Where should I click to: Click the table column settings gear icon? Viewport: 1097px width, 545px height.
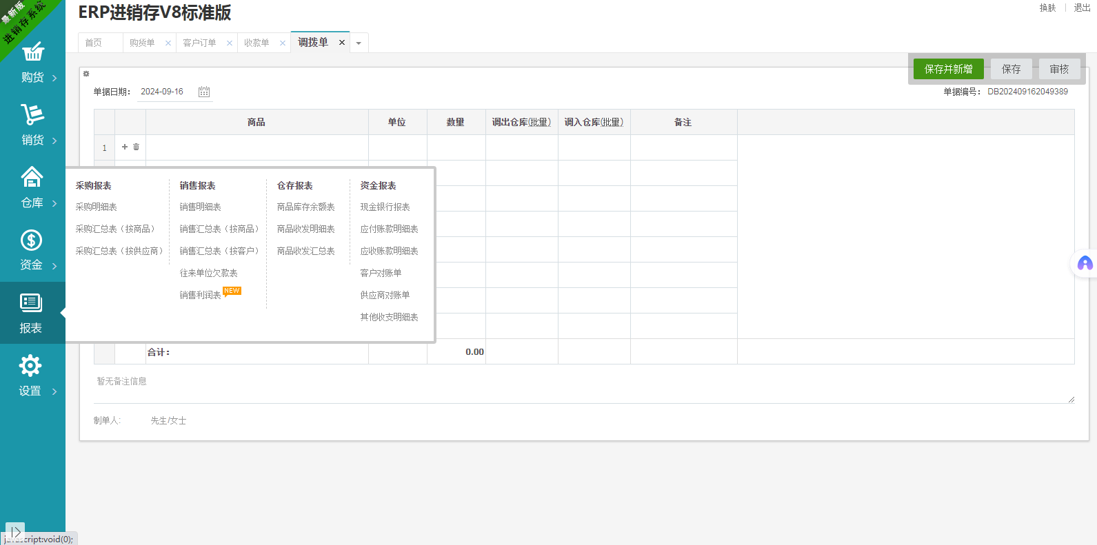[86, 74]
